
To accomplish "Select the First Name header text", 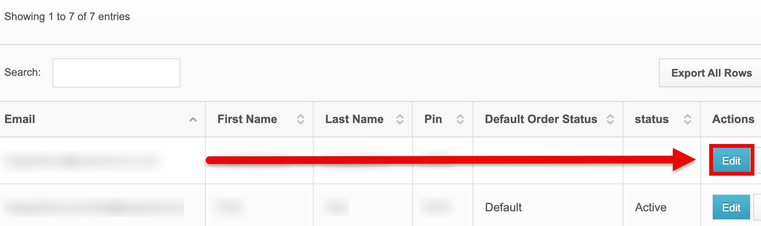I will (247, 119).
